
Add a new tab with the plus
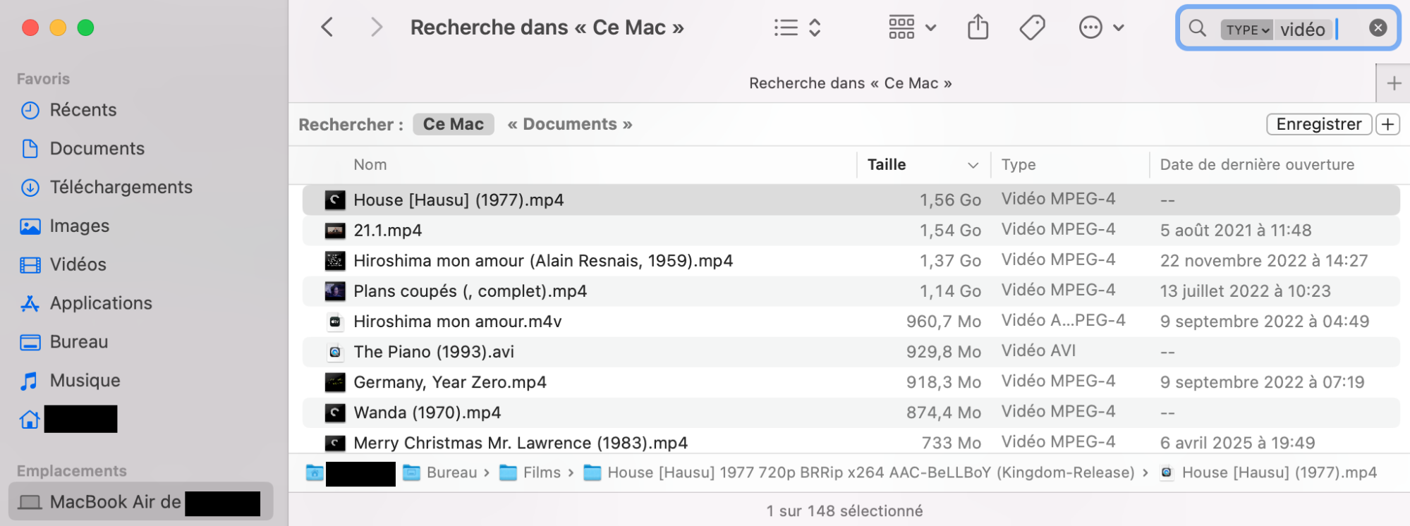click(1393, 83)
